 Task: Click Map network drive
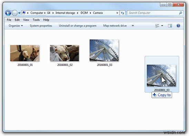coord(115,25)
